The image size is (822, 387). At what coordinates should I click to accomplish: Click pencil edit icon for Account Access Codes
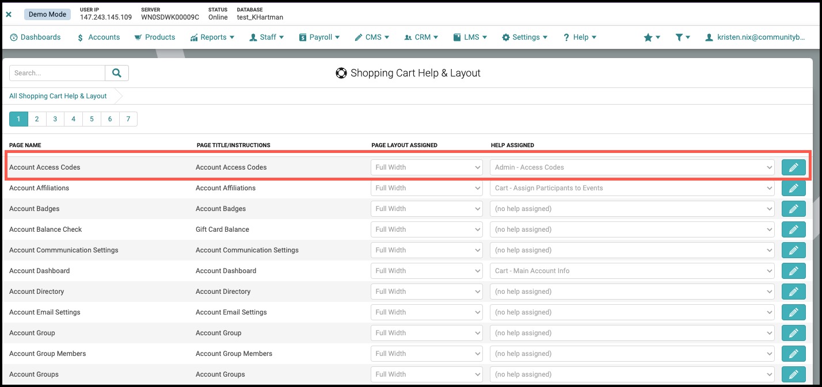click(793, 167)
